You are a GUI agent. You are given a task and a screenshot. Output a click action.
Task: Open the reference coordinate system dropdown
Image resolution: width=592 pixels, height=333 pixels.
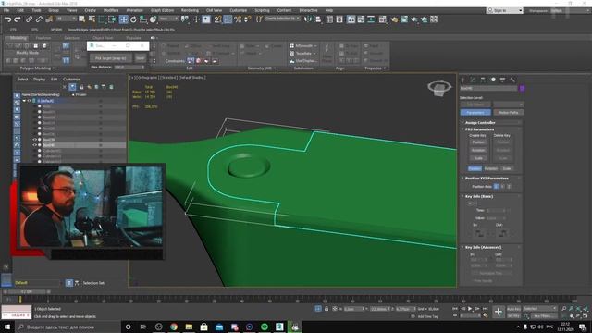pyautogui.click(x=168, y=18)
